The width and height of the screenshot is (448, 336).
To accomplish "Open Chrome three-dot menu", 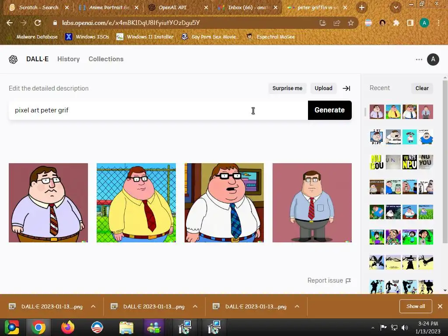I will (x=438, y=23).
